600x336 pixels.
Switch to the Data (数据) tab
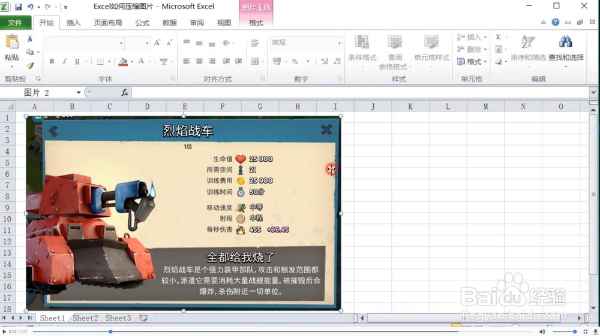[170, 23]
